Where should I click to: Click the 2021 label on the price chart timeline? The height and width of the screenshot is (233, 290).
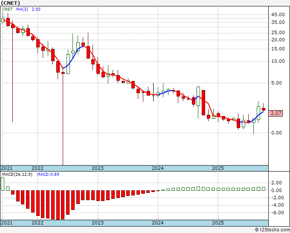click(x=7, y=168)
